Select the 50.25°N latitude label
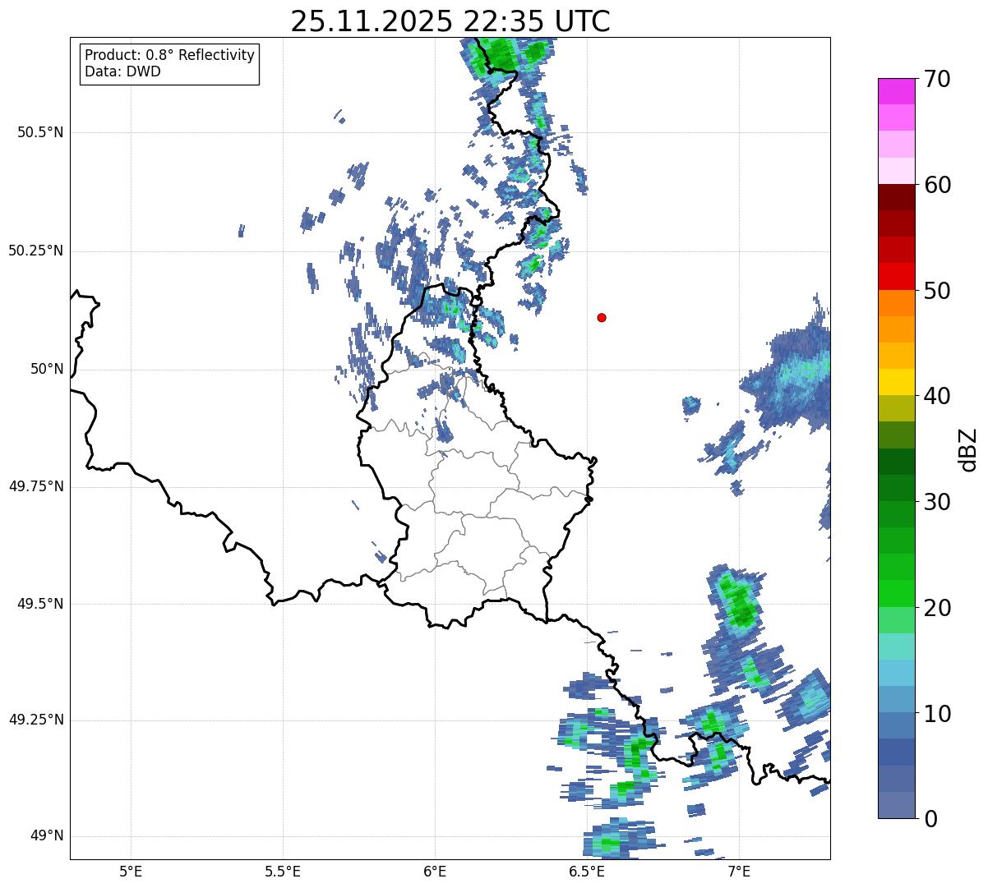The image size is (988, 888). click(x=35, y=251)
